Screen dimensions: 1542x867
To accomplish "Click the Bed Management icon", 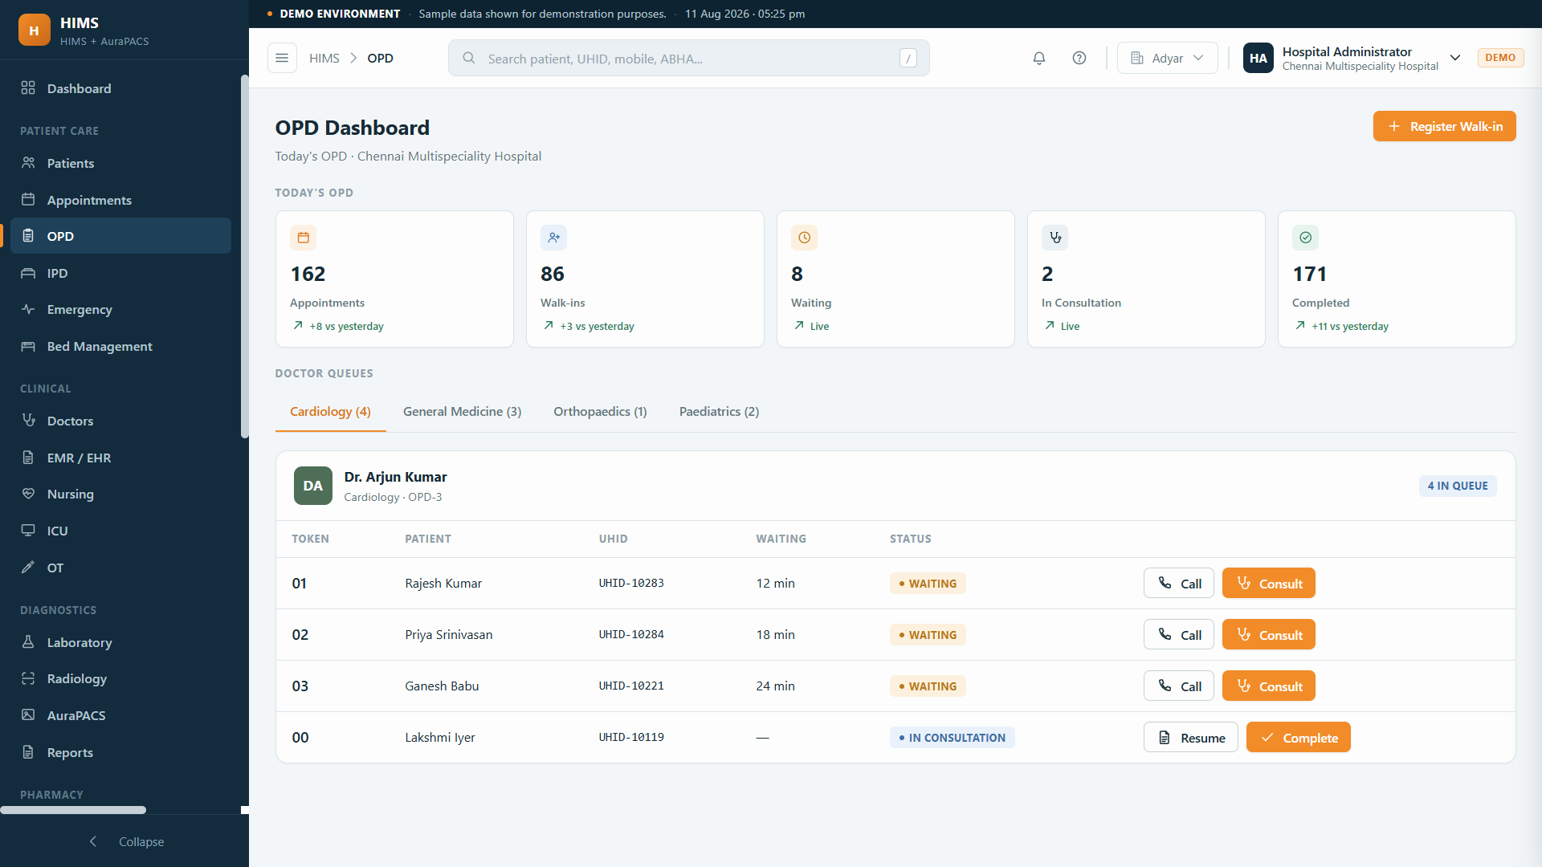I will point(28,346).
